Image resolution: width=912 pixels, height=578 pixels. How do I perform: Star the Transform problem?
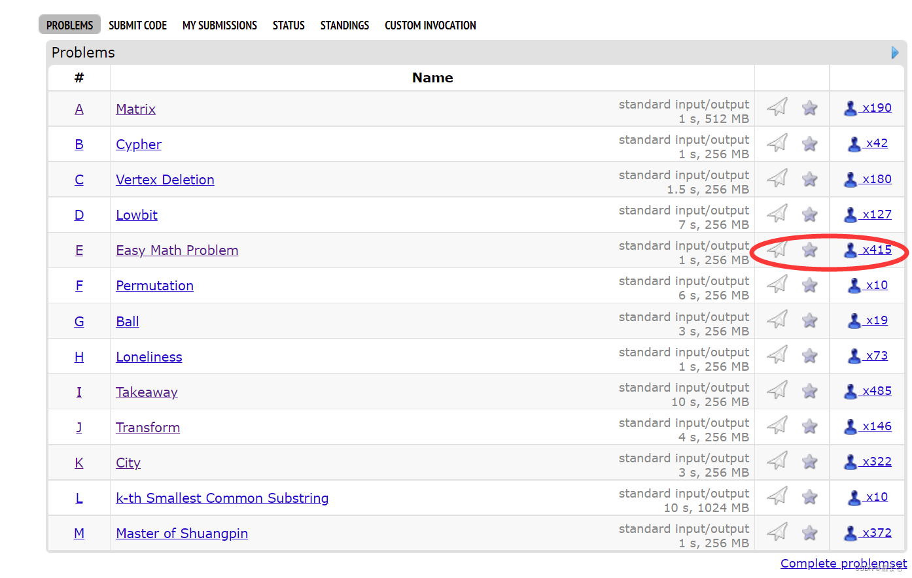click(810, 426)
